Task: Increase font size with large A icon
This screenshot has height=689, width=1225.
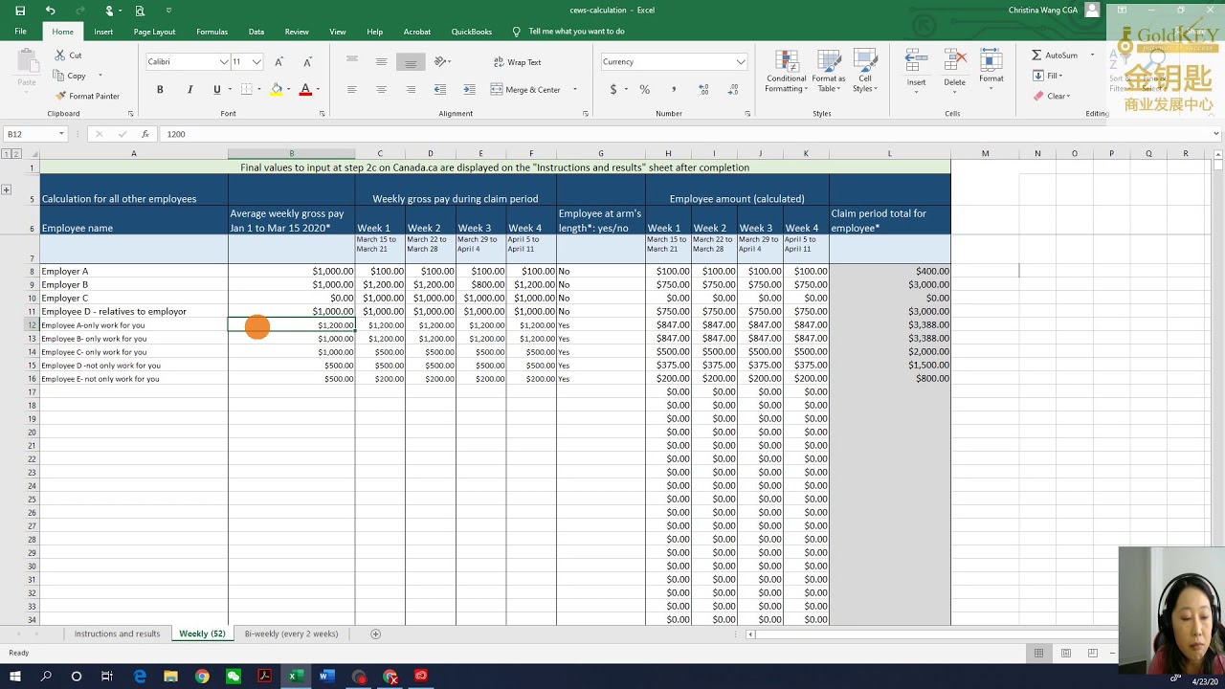Action: point(278,62)
